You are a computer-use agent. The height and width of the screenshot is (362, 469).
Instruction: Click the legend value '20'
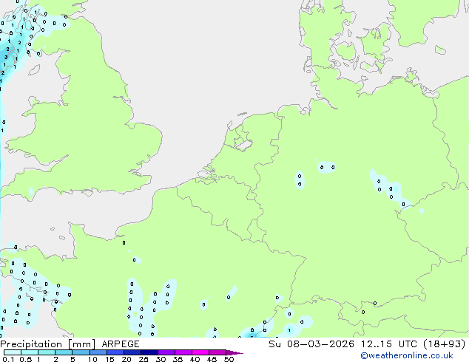[126, 359]
